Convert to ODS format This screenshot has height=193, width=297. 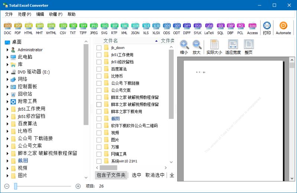coord(167,29)
